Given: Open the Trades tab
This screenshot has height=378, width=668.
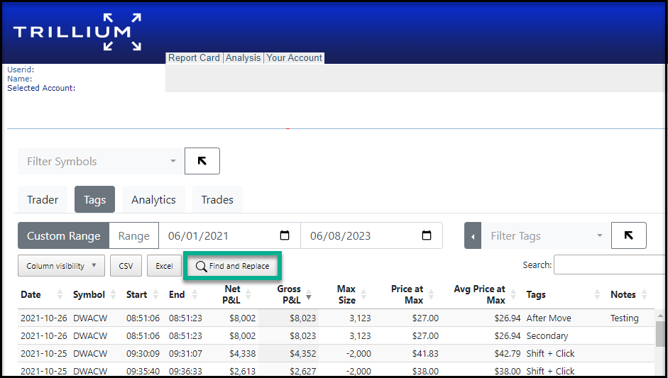Looking at the screenshot, I should (x=217, y=200).
